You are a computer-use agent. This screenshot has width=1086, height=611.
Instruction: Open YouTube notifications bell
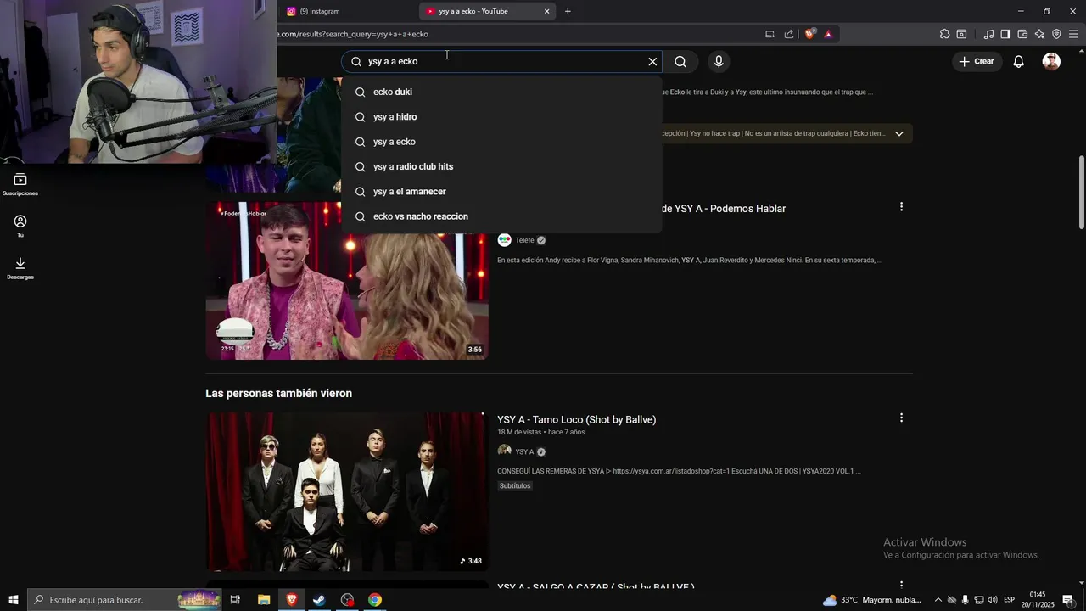pyautogui.click(x=1018, y=61)
